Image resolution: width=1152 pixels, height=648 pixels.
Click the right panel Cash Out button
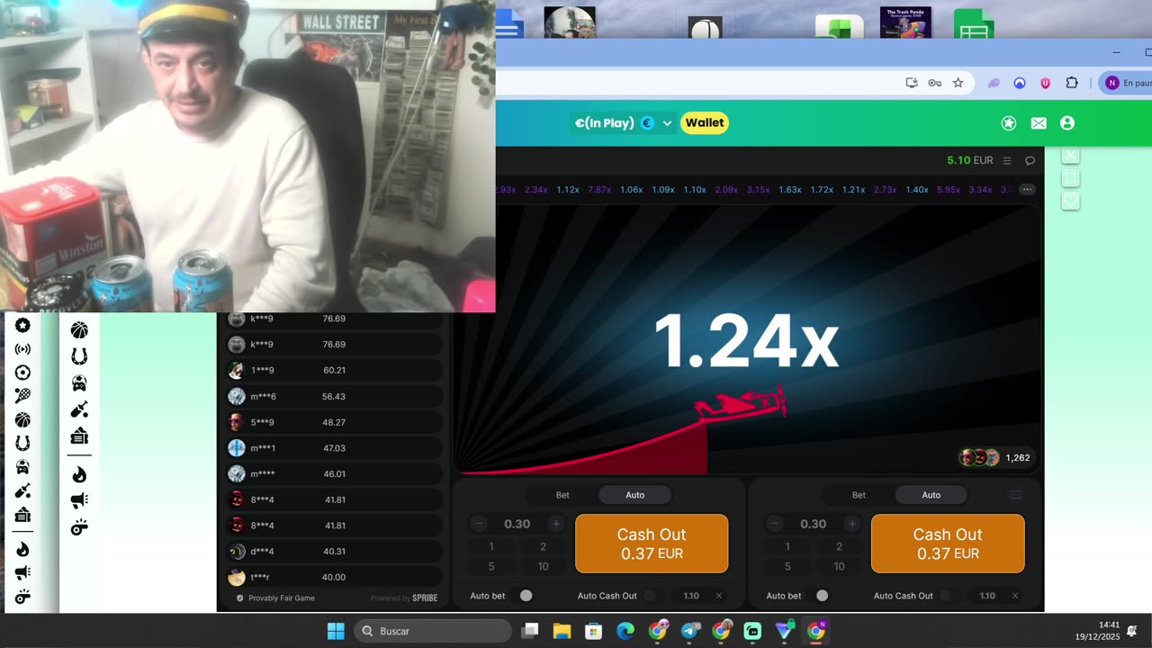948,544
